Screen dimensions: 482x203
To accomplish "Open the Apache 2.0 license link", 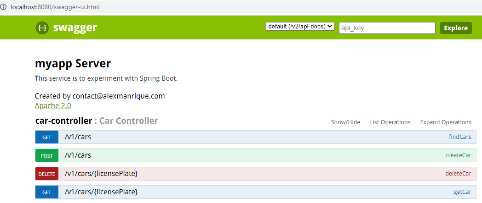I will [x=53, y=106].
